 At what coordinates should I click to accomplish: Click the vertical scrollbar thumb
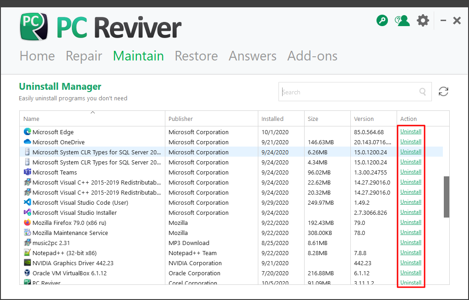coord(446,197)
